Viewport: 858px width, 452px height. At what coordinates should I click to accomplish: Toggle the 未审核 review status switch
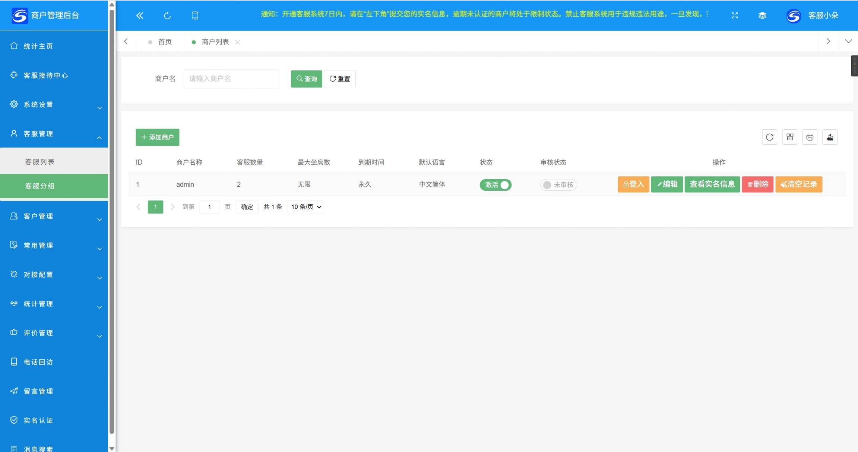point(558,184)
